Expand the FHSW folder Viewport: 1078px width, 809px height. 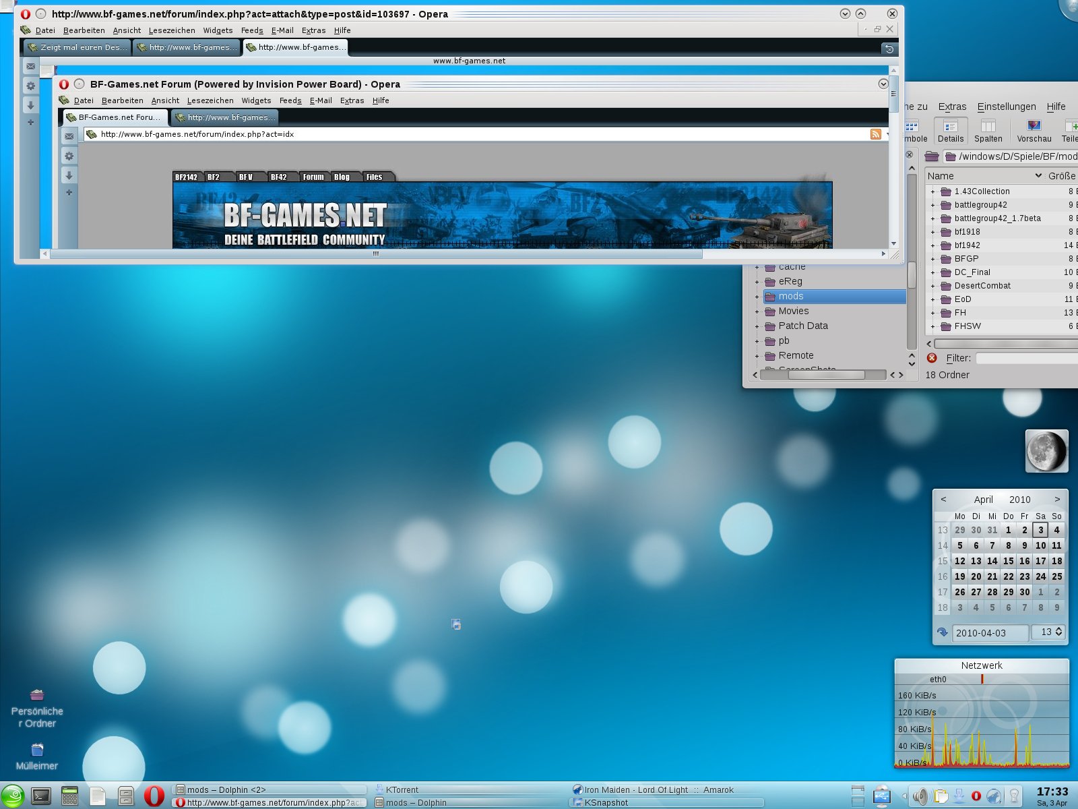(933, 326)
